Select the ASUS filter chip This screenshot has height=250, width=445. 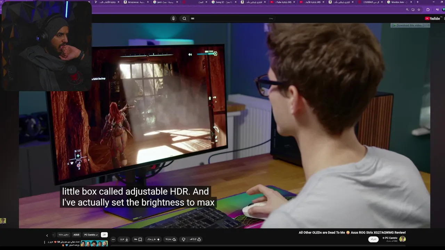(x=76, y=235)
